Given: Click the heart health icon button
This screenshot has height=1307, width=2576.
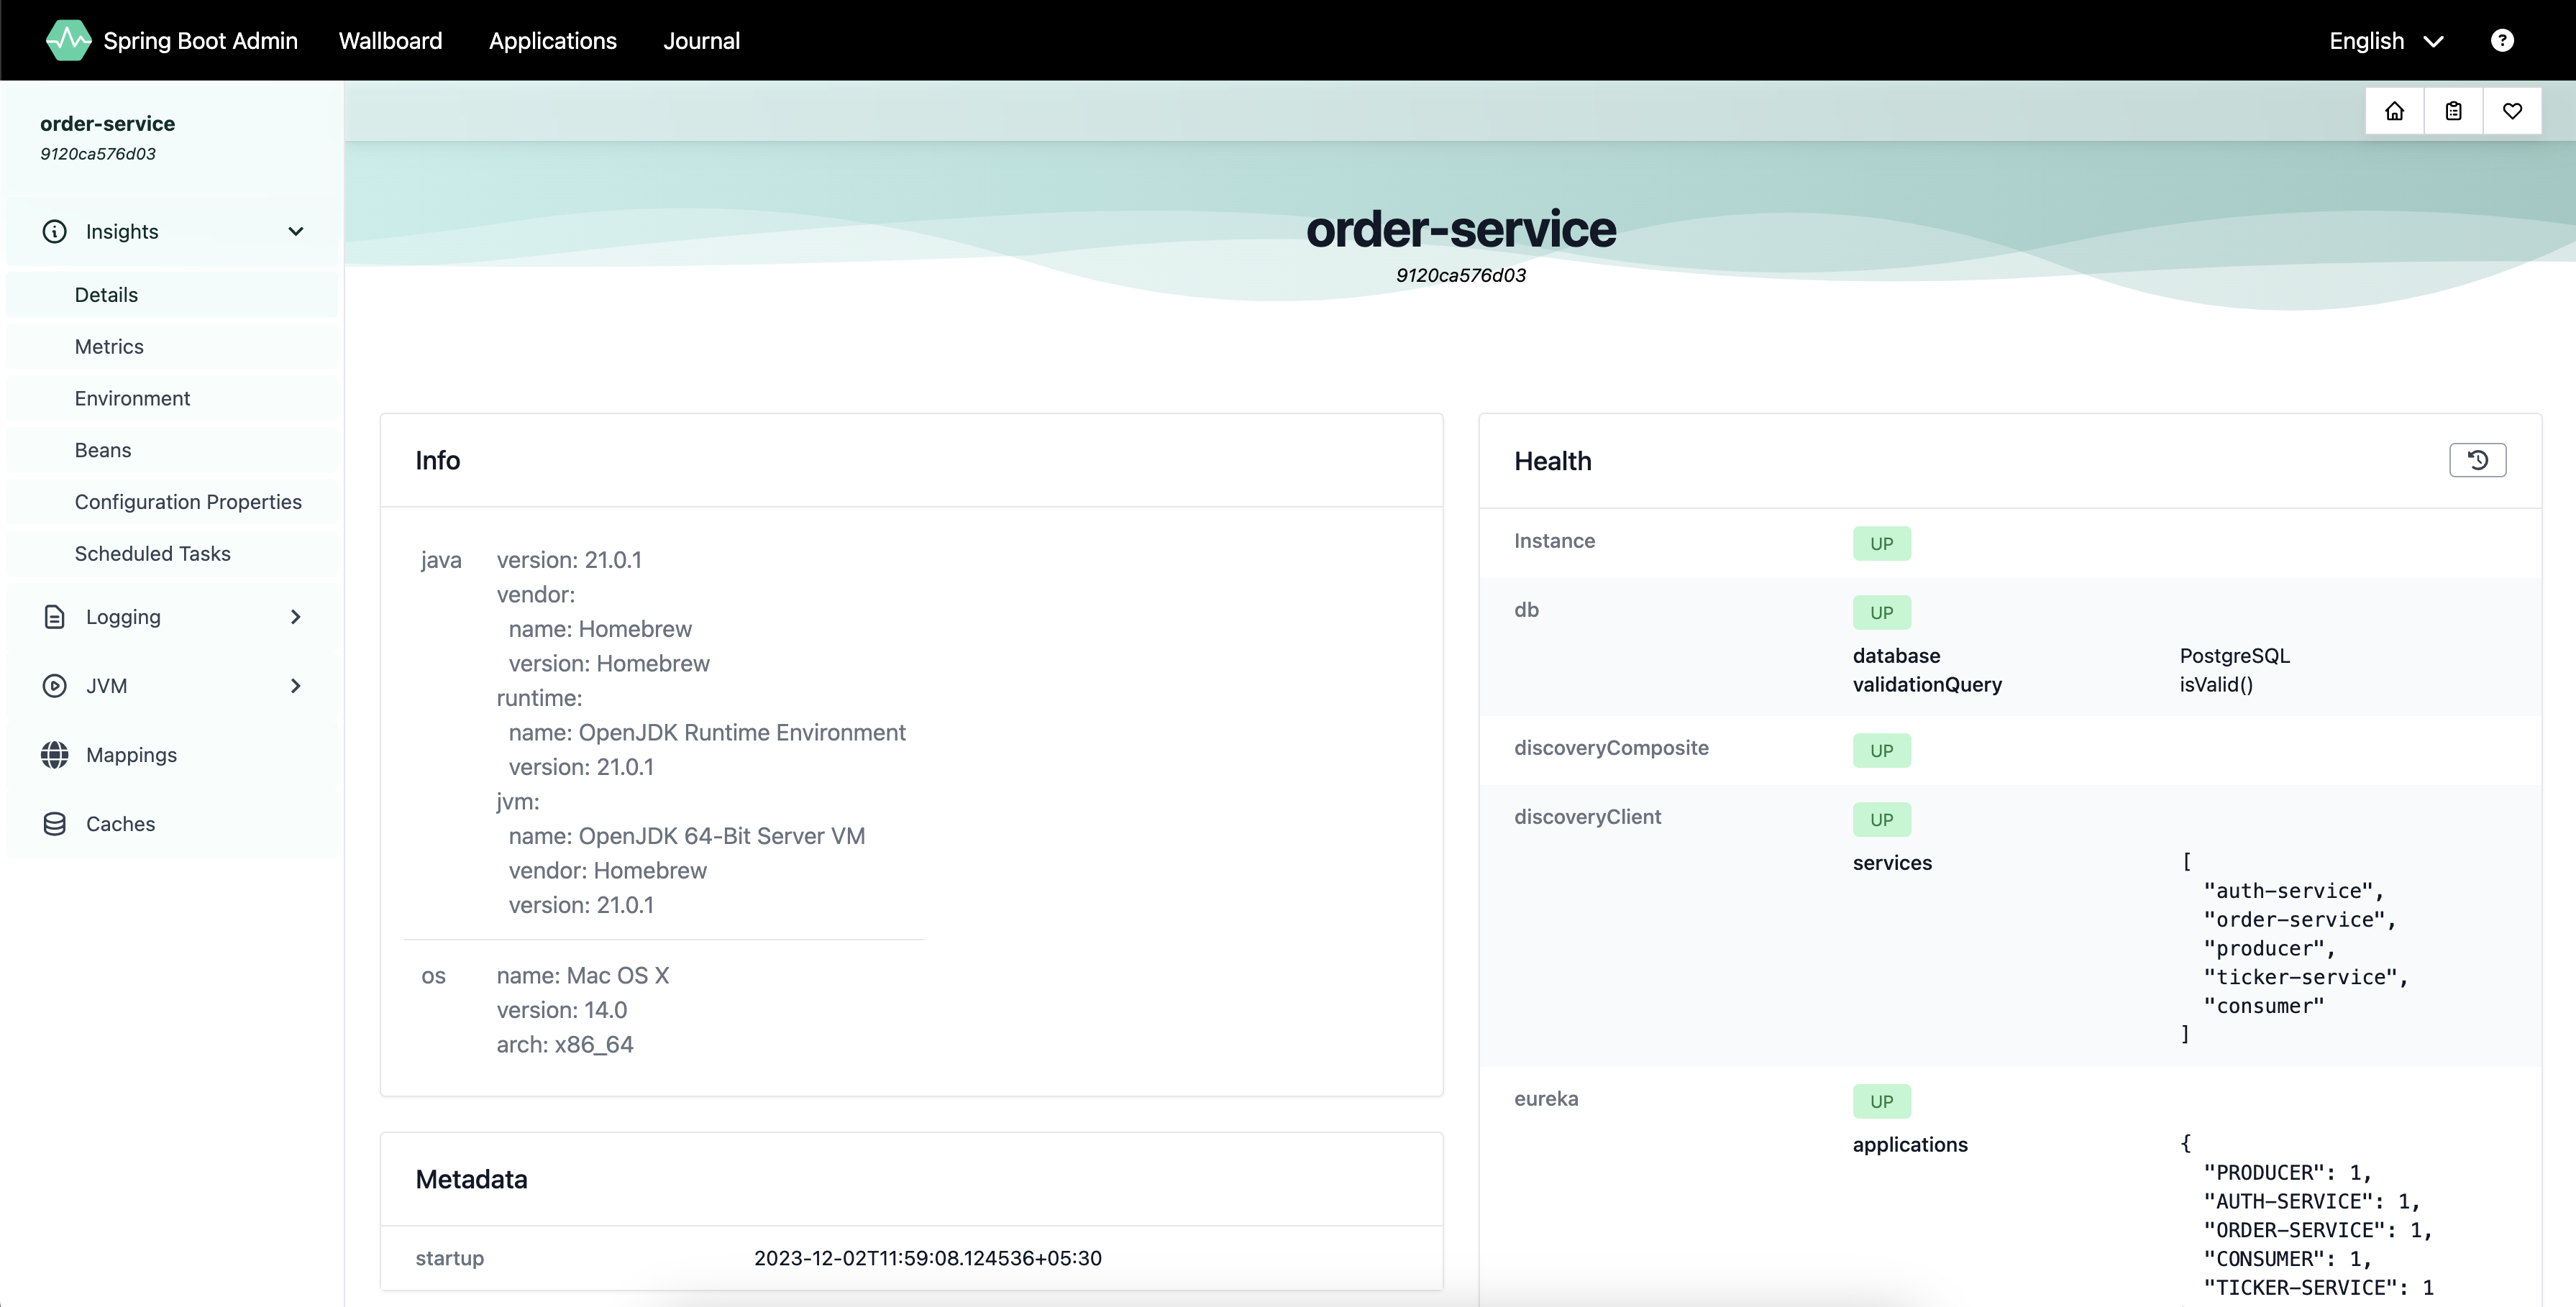Looking at the screenshot, I should (x=2512, y=111).
